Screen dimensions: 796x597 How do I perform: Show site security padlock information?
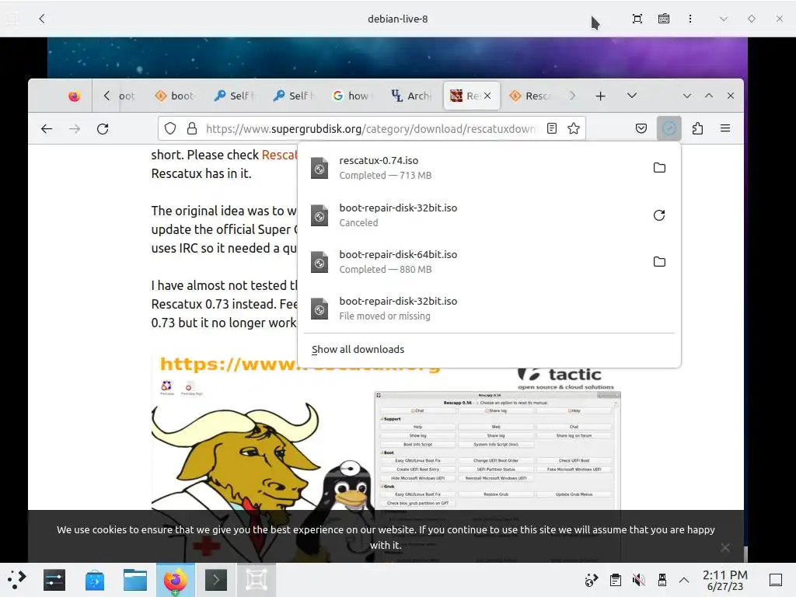[192, 128]
